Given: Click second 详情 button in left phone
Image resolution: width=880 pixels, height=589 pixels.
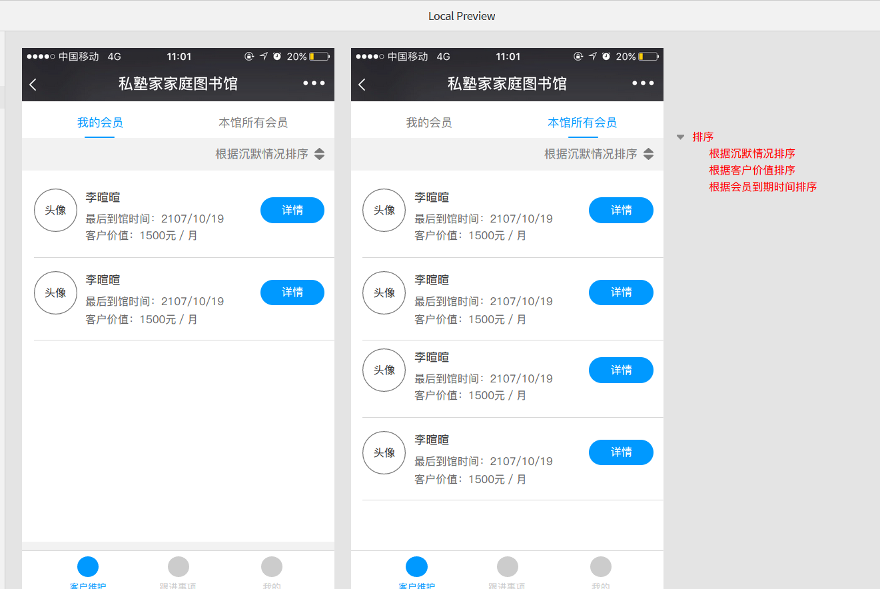Looking at the screenshot, I should pos(292,293).
